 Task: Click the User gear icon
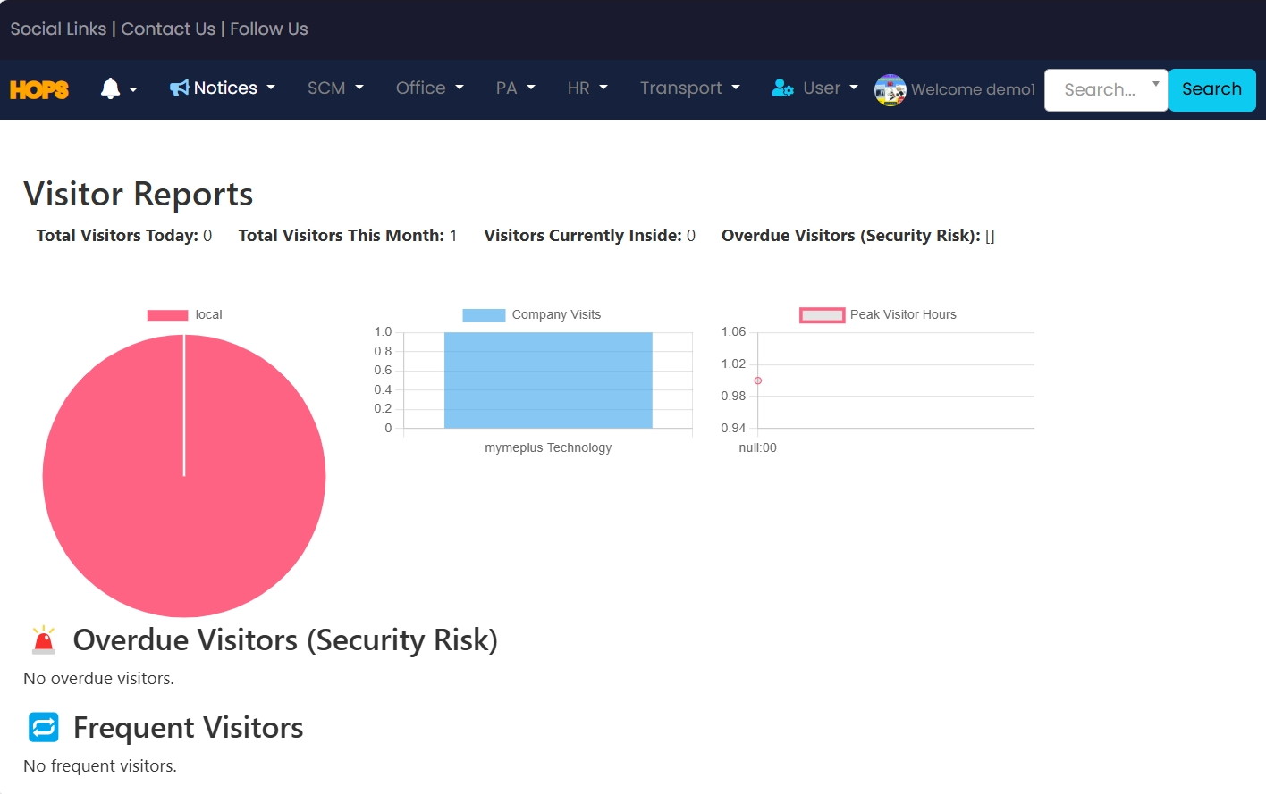[782, 88]
